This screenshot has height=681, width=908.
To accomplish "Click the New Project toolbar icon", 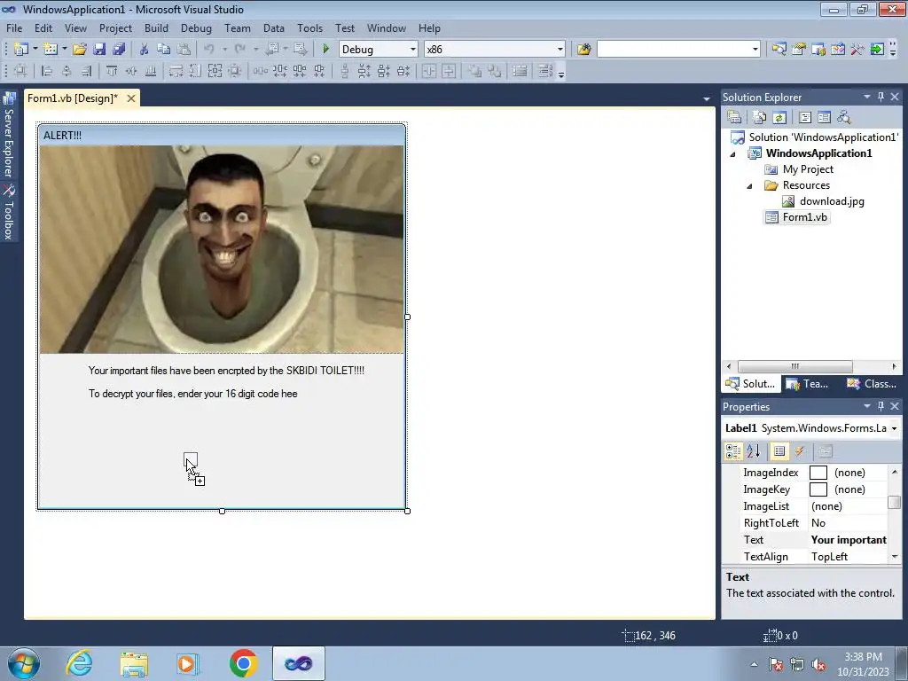I will [21, 50].
